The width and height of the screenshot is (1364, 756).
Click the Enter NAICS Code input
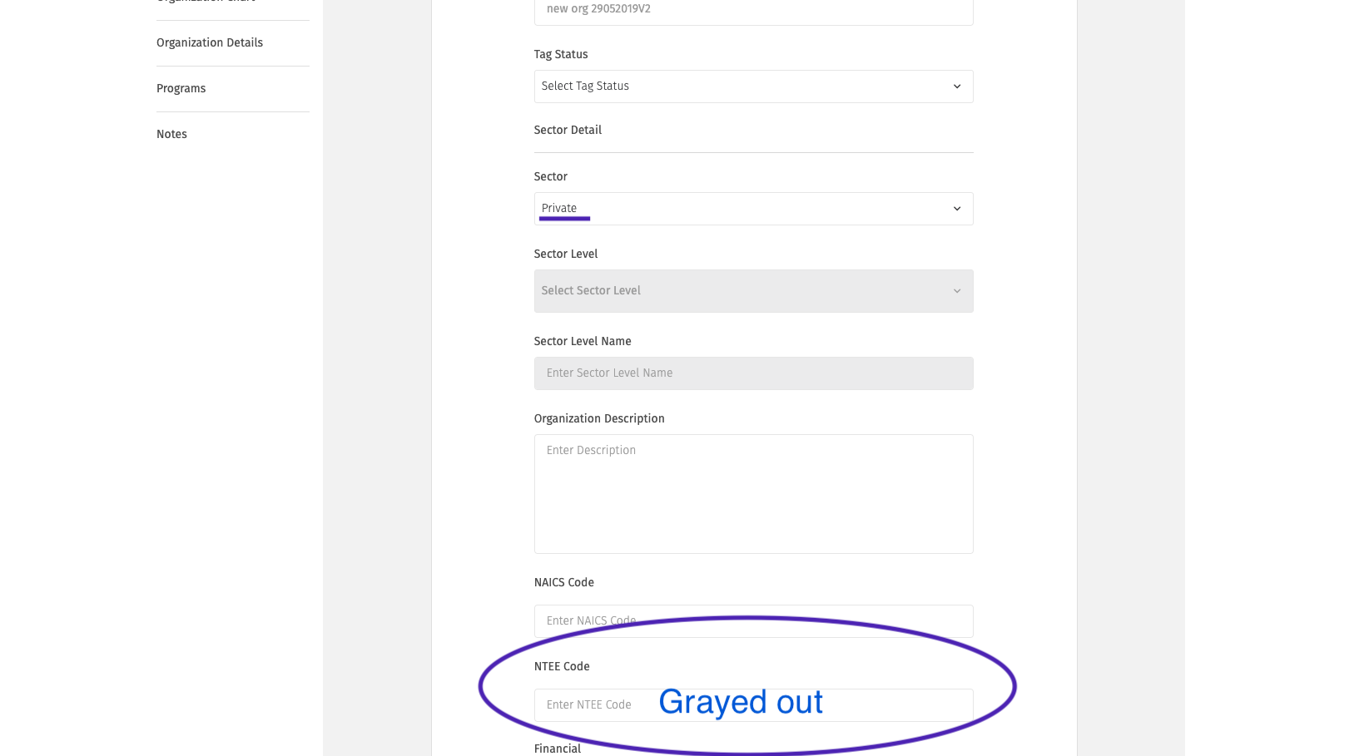pyautogui.click(x=753, y=620)
